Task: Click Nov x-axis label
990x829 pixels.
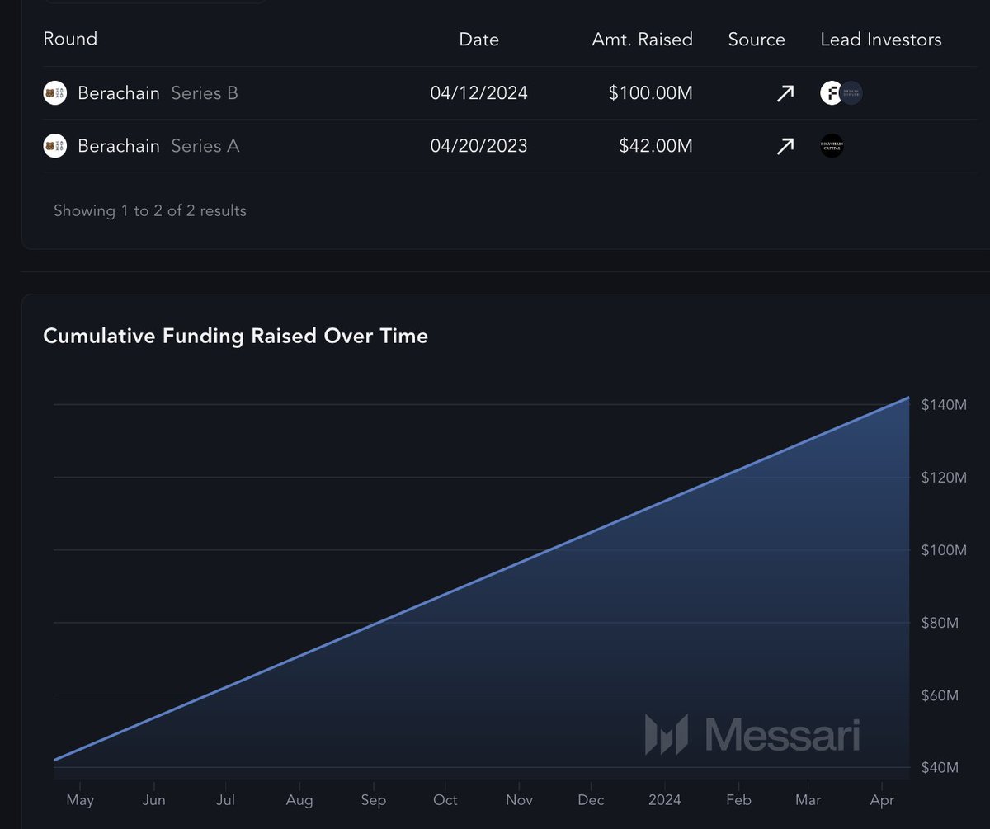Action: pos(519,800)
